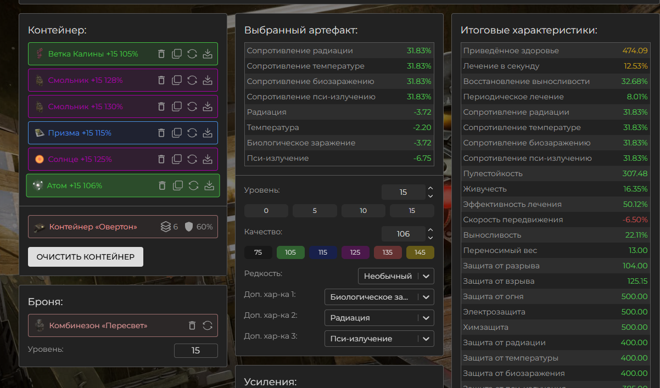Viewport: 660px width, 388px height.
Task: Delete Ветка Калины +15 105% from container
Action: click(x=161, y=54)
